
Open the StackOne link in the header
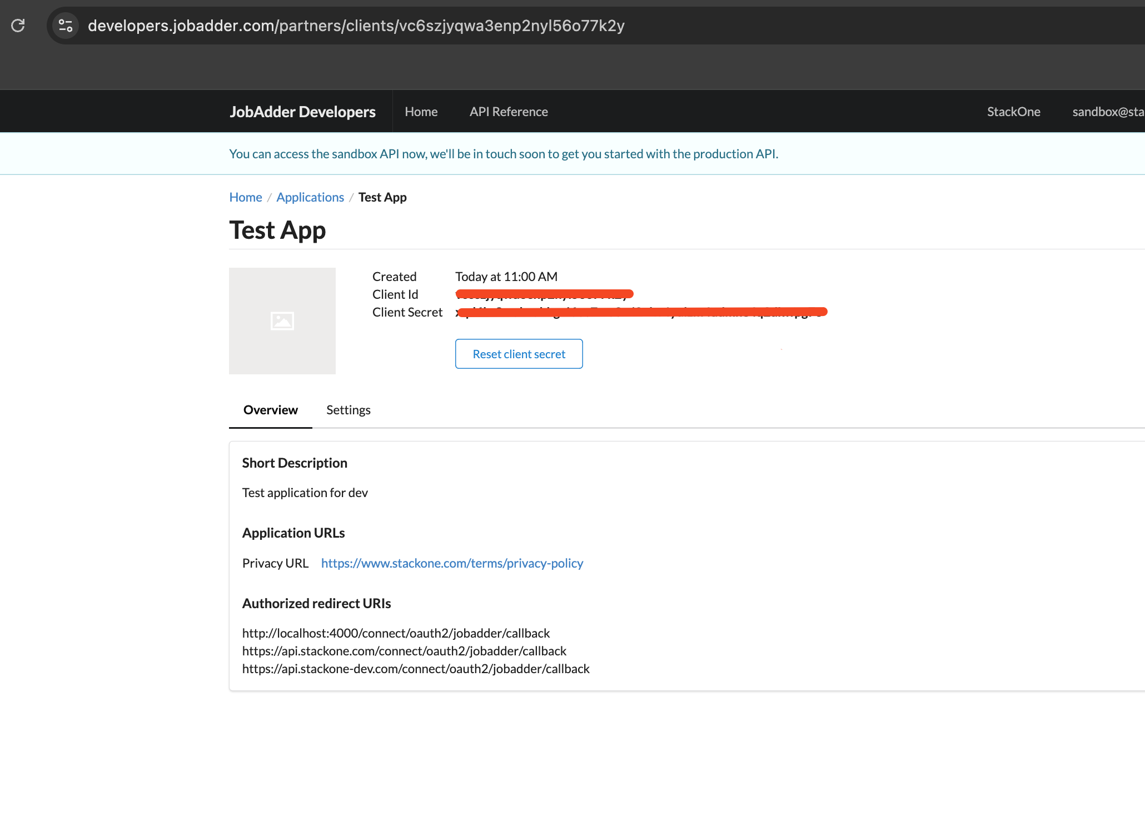coord(1013,111)
